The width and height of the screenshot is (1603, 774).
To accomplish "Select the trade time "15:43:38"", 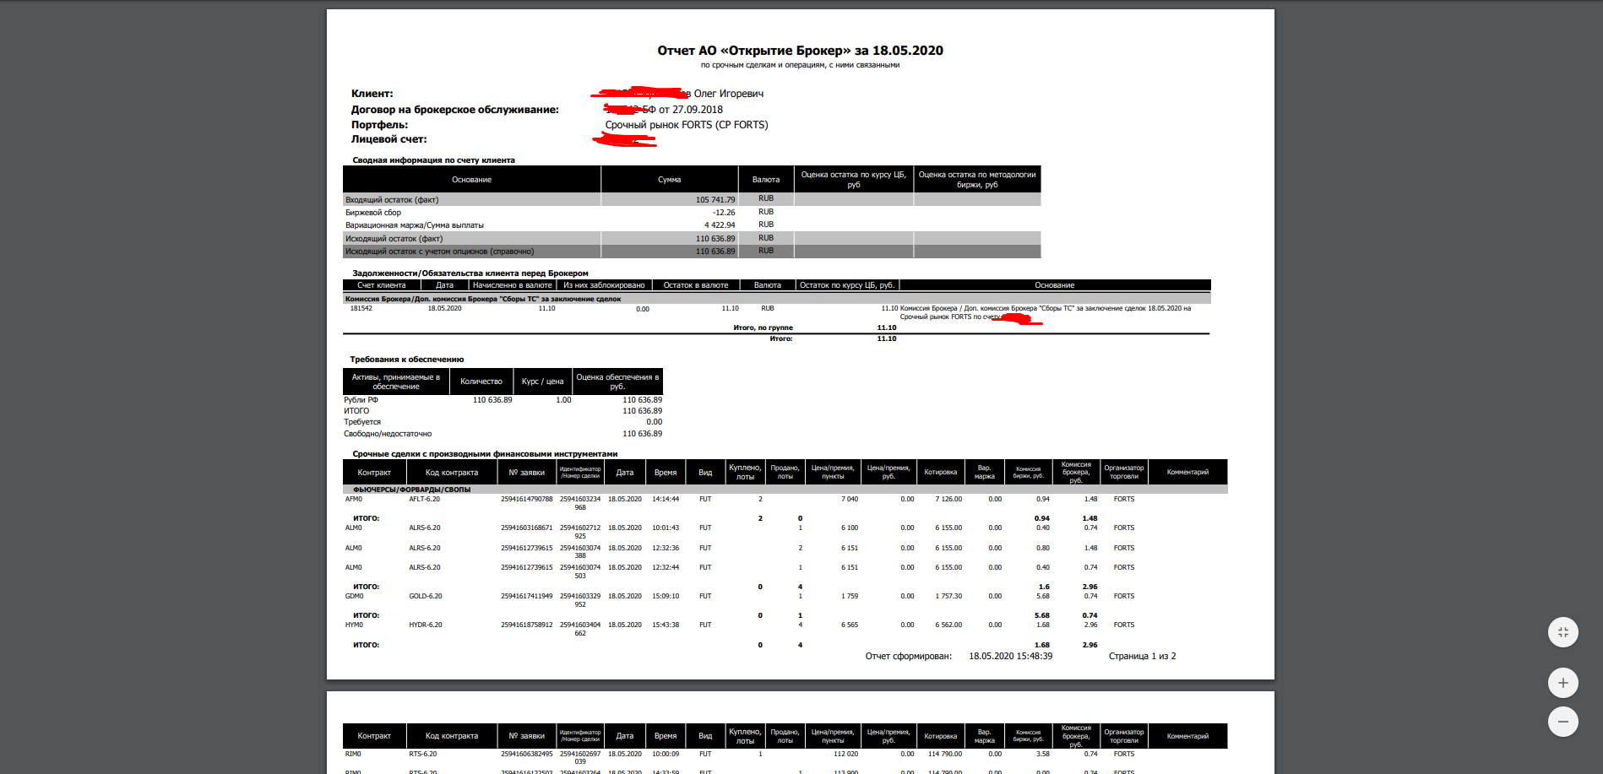I will pos(666,625).
